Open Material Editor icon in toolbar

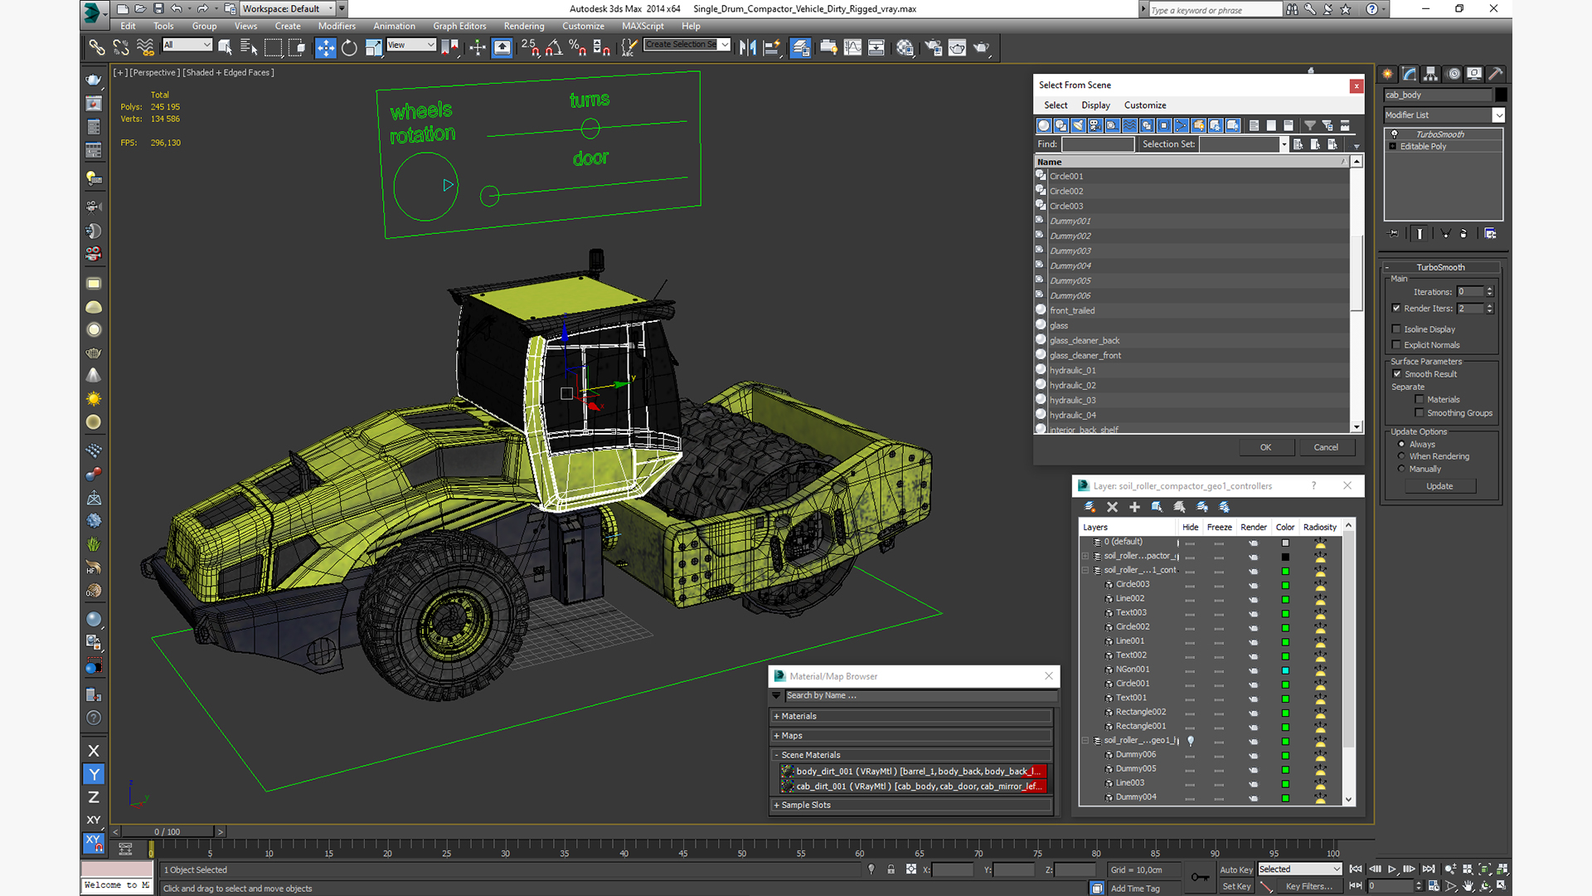[905, 47]
